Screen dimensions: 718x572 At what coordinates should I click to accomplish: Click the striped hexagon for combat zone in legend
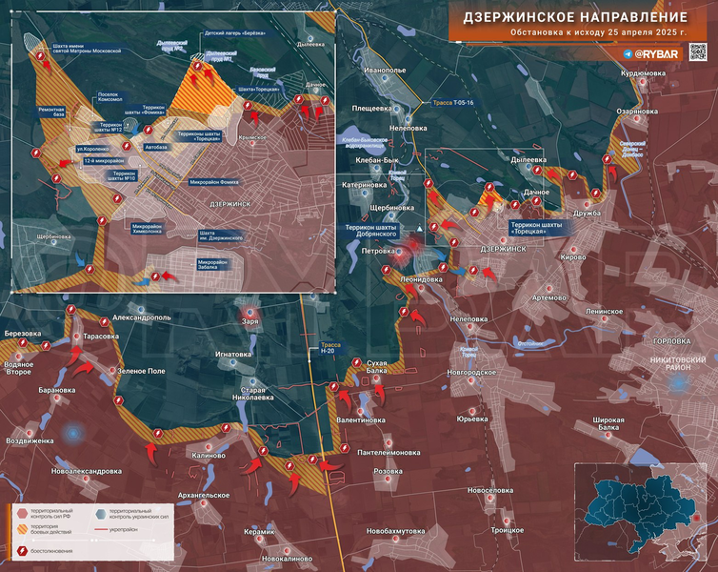click(x=22, y=531)
